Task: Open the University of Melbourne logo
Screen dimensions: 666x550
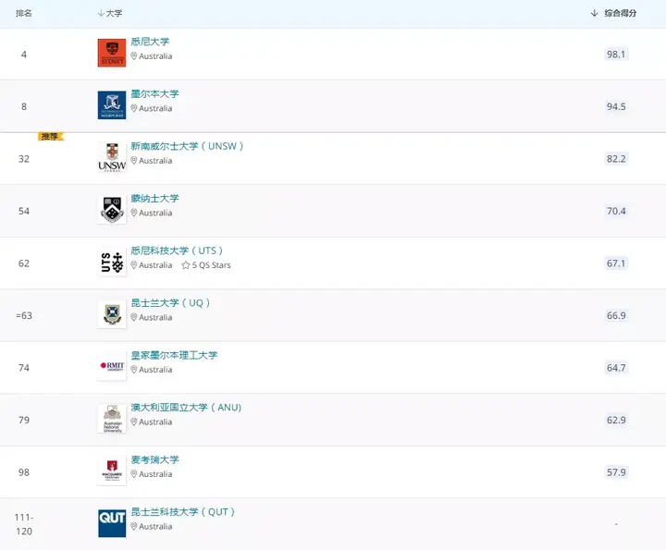Action: tap(112, 105)
